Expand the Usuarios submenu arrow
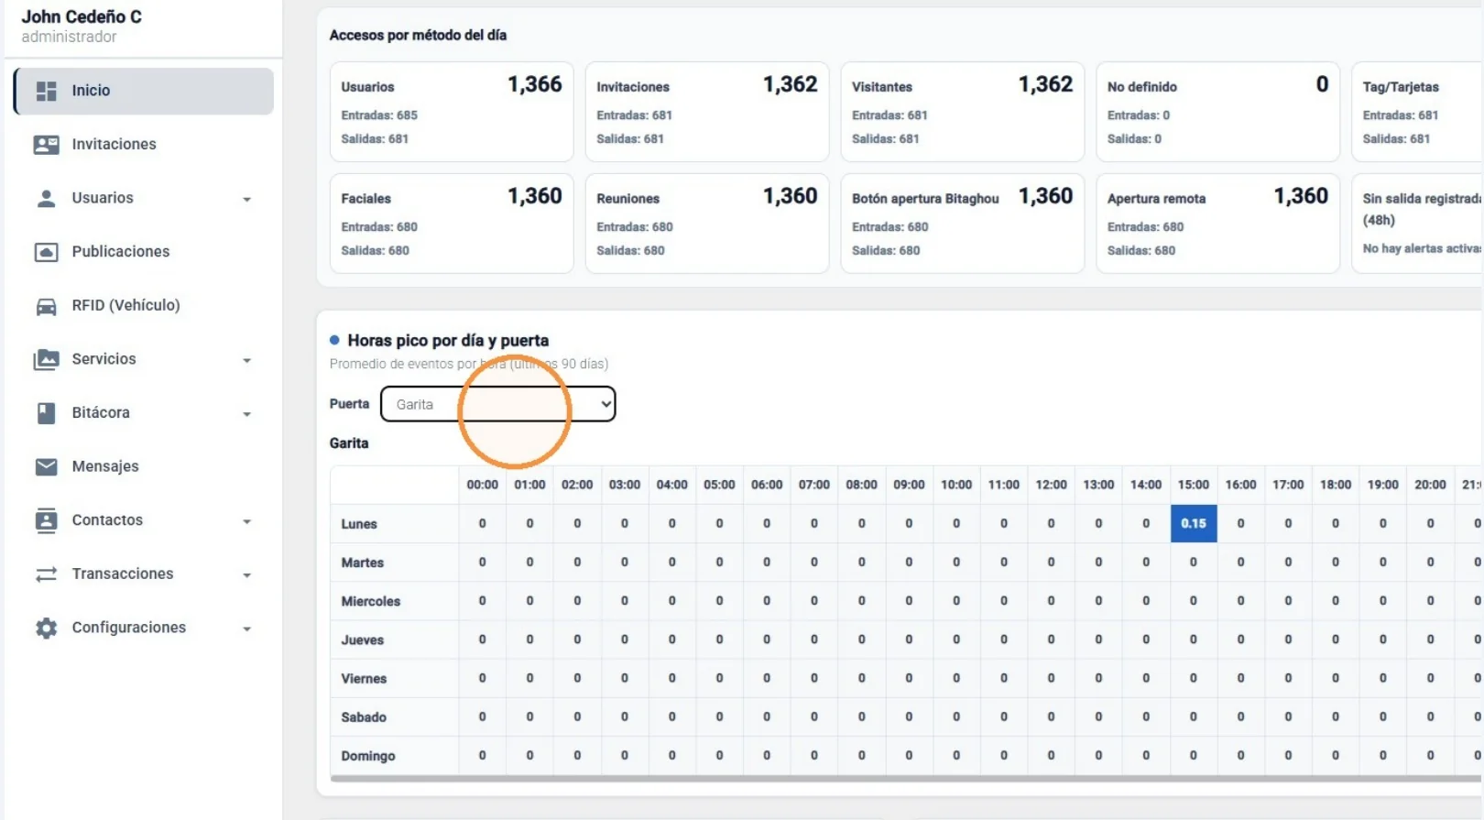1484x820 pixels. click(x=246, y=199)
